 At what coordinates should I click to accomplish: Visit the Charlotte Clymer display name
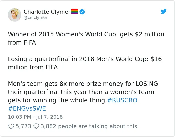[x=47, y=12]
